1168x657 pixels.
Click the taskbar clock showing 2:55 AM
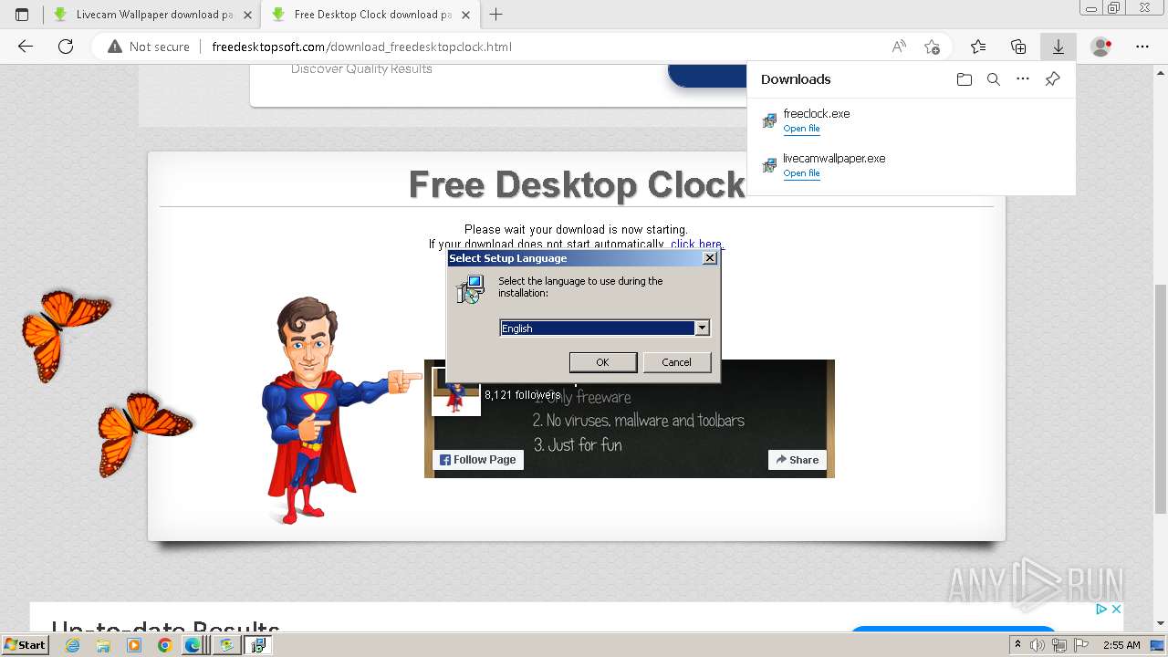tap(1121, 645)
